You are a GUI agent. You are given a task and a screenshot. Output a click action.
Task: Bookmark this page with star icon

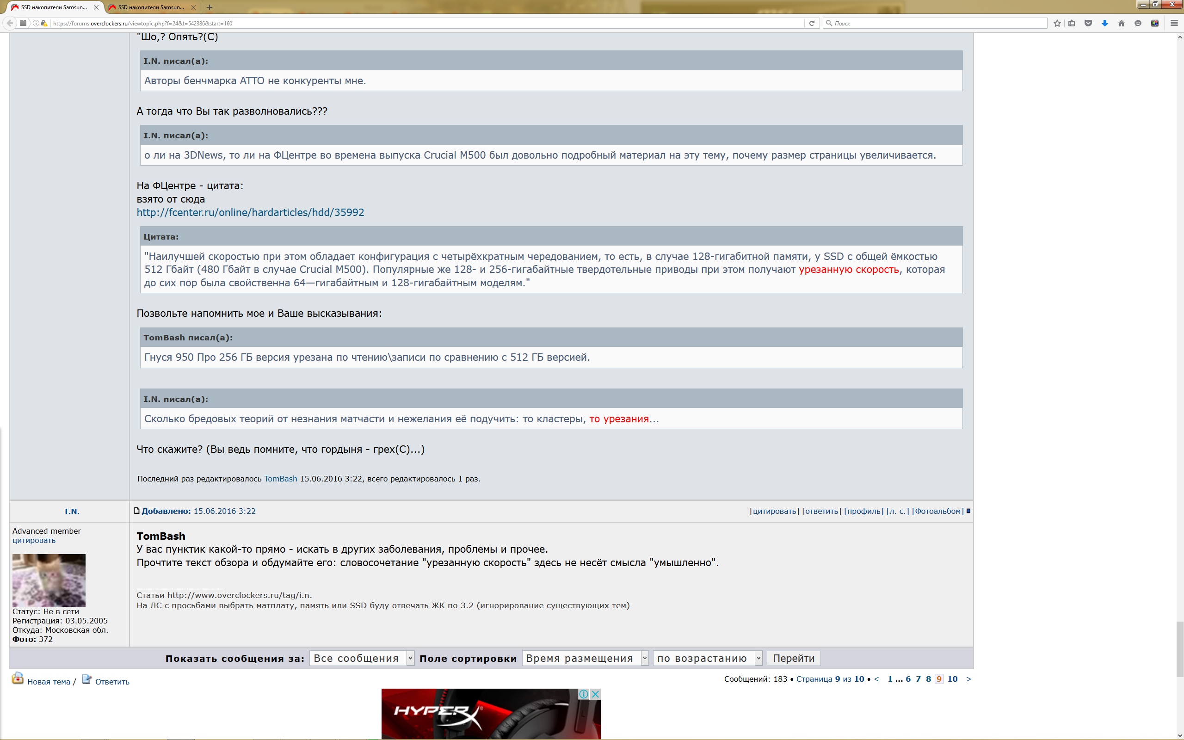click(1057, 23)
